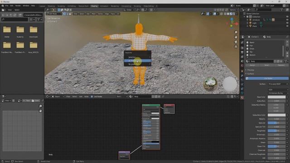This screenshot has height=163, width=290.
Task: Switch to the Layout workspace tab
Action: click(42, 6)
